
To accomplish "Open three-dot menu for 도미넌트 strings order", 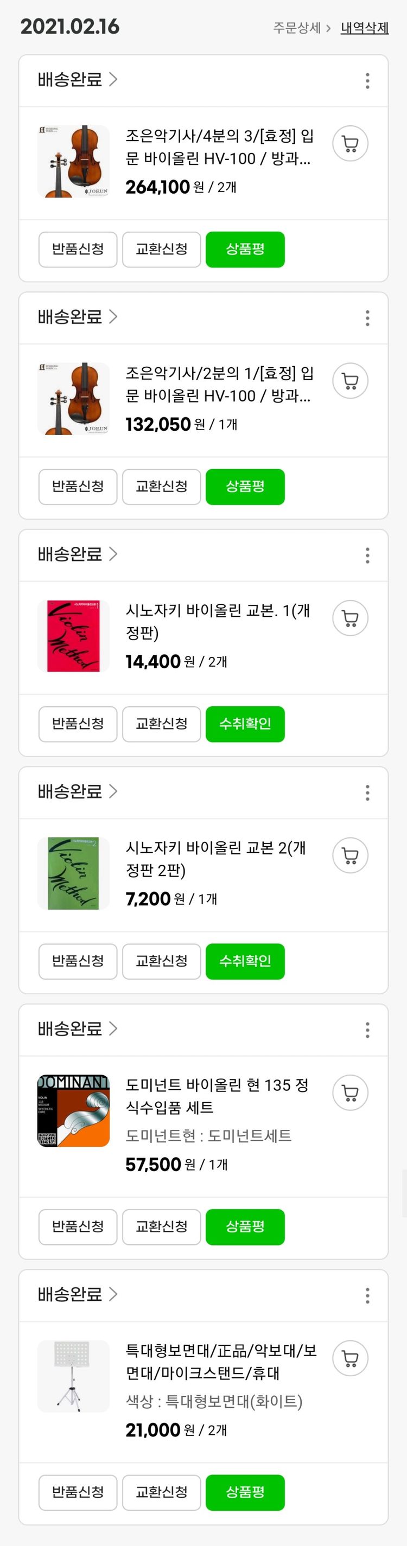I will coord(367,1030).
